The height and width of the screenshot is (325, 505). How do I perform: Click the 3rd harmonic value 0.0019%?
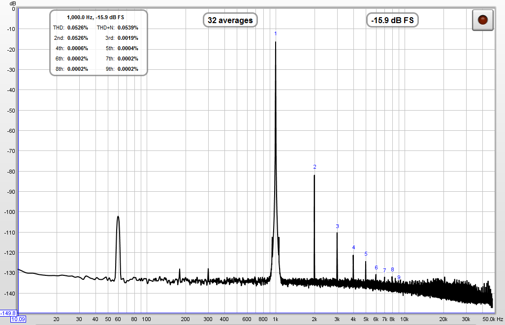tap(128, 38)
